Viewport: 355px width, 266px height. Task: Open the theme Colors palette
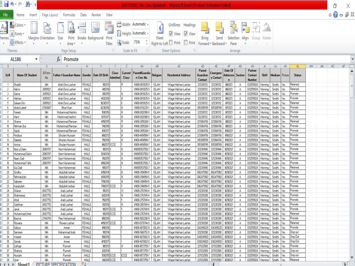17,25
